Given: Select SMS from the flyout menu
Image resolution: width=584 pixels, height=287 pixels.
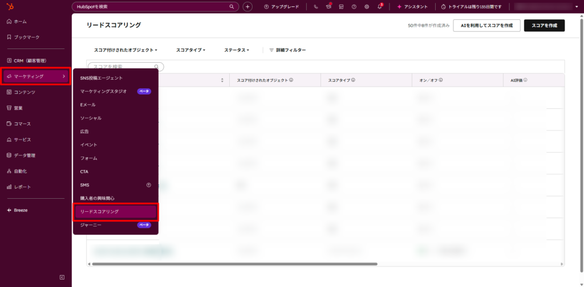Looking at the screenshot, I should 84,184.
